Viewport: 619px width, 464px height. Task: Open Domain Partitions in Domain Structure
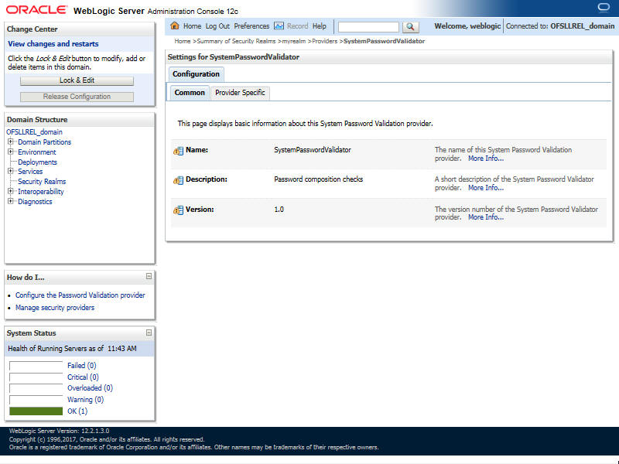[x=45, y=142]
